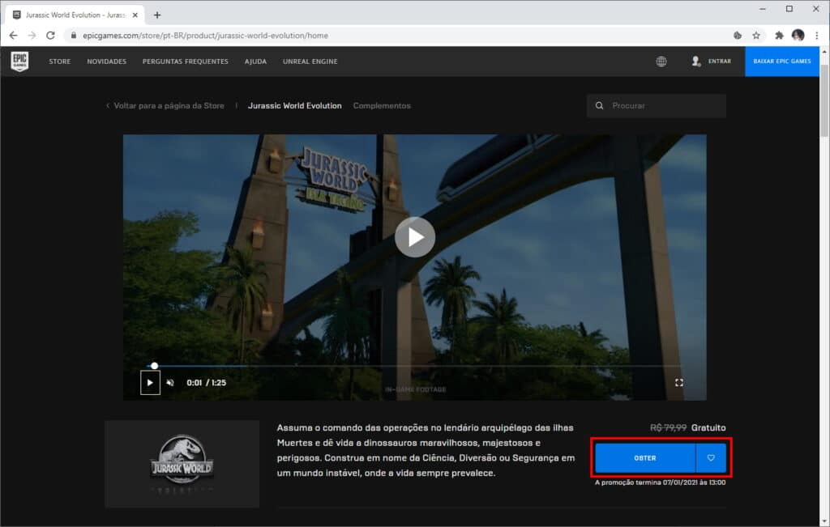Click the video progress bar

pos(413,366)
